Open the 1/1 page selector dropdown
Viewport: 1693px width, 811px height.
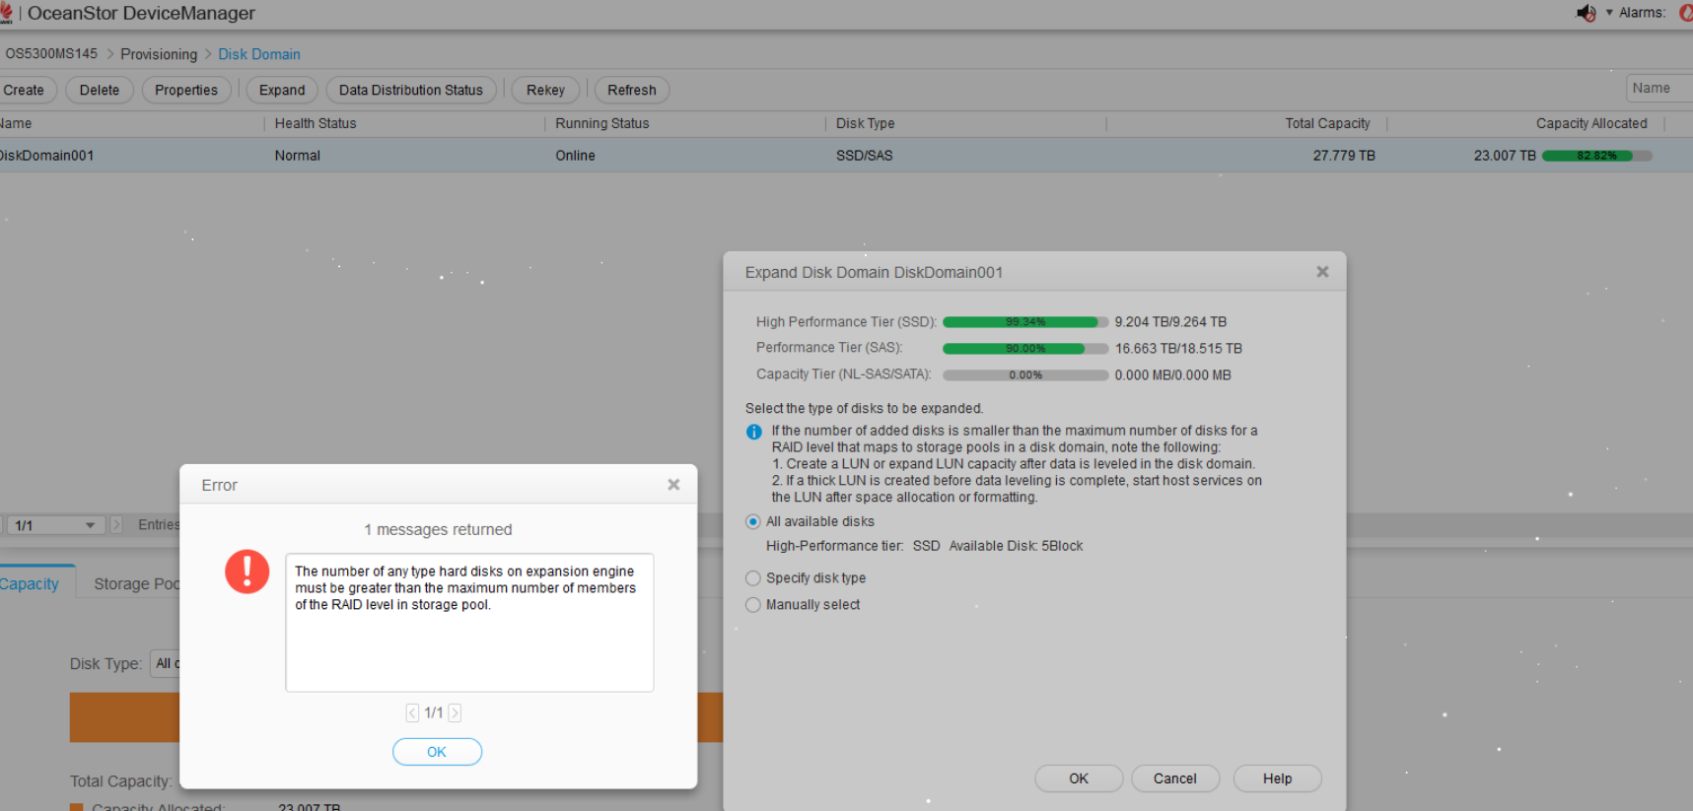pyautogui.click(x=54, y=525)
